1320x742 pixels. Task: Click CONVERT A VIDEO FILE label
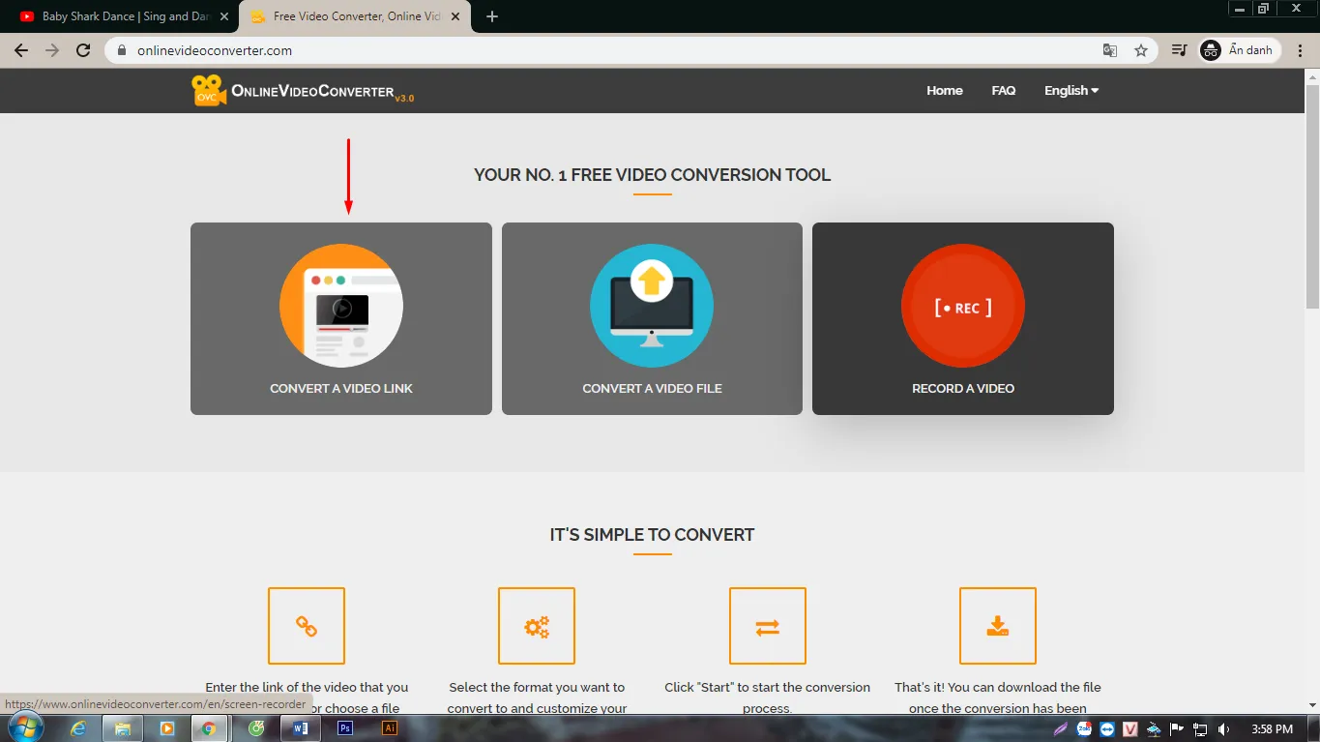pyautogui.click(x=652, y=388)
